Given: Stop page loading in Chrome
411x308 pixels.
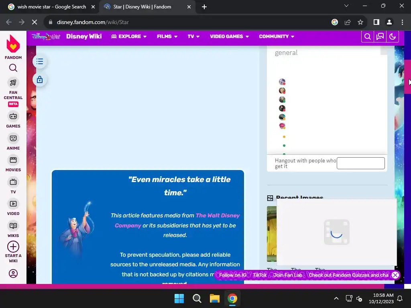Looking at the screenshot, I should tap(35, 22).
